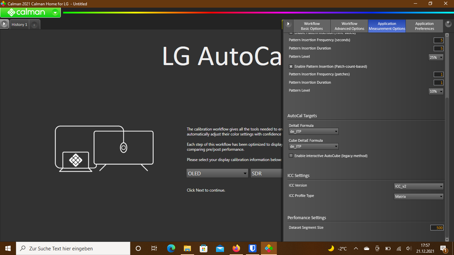Open Cortana circle icon in taskbar

point(138,248)
